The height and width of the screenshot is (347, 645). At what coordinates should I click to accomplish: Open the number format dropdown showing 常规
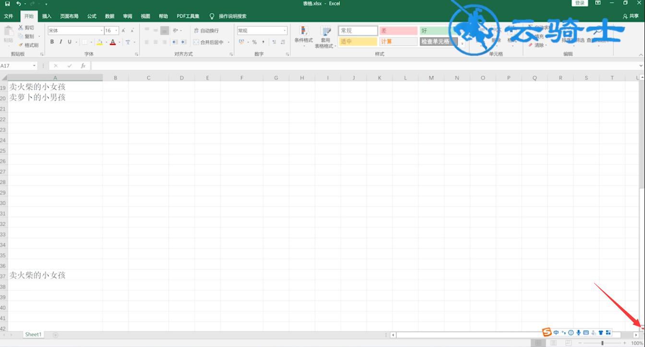[x=285, y=31]
